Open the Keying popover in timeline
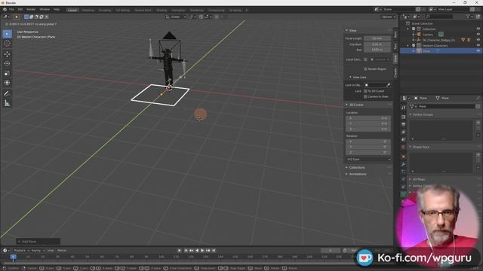Image resolution: width=483 pixels, height=271 pixels. click(38, 251)
